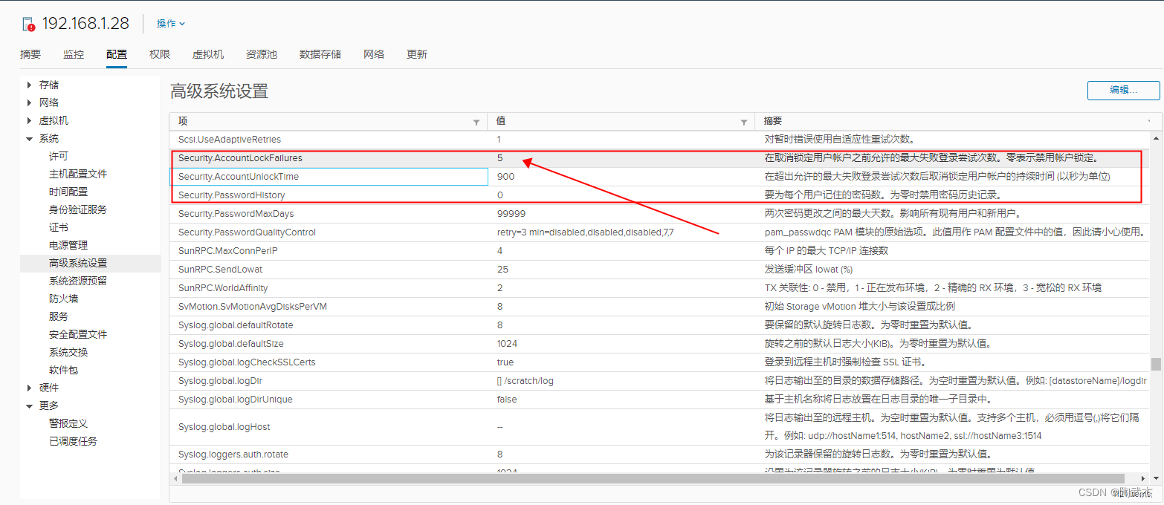Image resolution: width=1164 pixels, height=505 pixels.
Task: Open 系统资源预留 in the sidebar
Action: 78,281
